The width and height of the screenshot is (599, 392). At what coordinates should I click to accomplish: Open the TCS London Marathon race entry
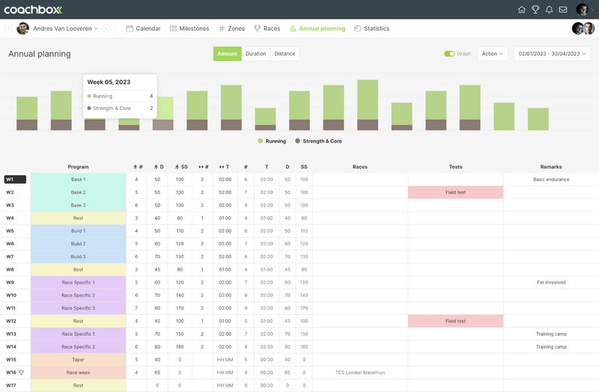click(x=359, y=372)
